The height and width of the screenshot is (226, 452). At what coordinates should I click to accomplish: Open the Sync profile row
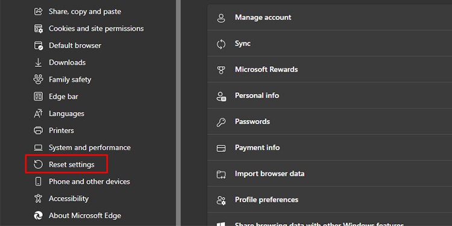pyautogui.click(x=330, y=43)
